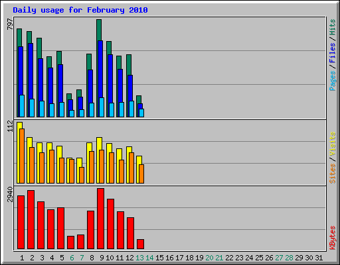Click day 24 on the x-axis
340x265 pixels.
tap(249, 258)
